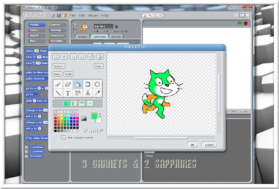Select the Ellipse tool
Image resolution: width=279 pixels, height=189 pixels.
tap(97, 84)
